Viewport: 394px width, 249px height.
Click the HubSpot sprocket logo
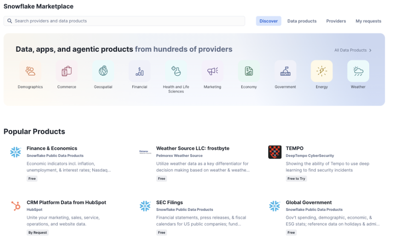16,206
